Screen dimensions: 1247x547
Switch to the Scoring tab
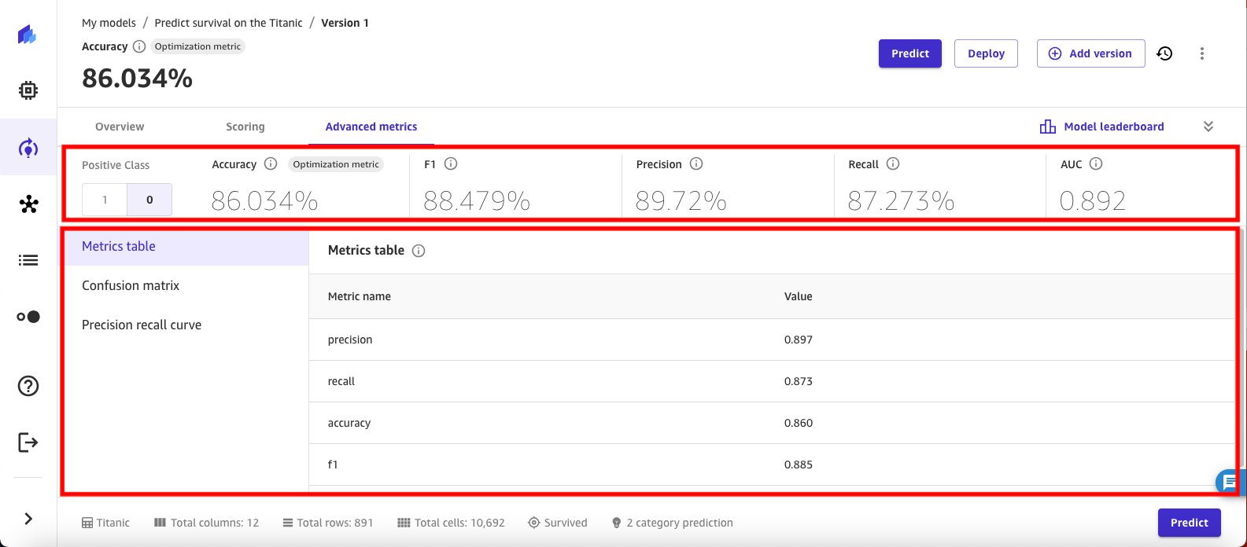(245, 127)
